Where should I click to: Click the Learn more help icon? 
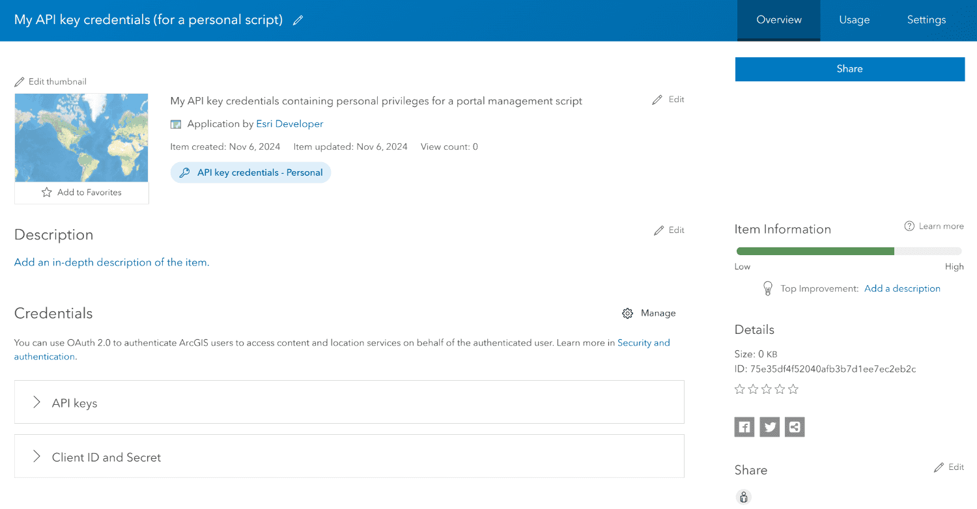point(909,226)
